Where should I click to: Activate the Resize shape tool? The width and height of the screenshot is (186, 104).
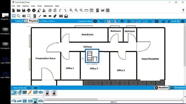tap(29, 16)
